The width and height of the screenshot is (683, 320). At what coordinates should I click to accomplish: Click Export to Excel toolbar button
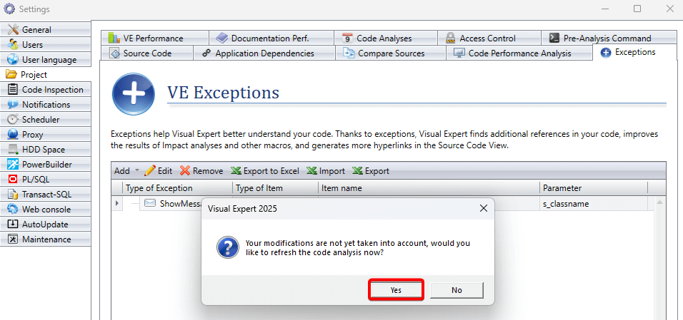click(x=265, y=171)
